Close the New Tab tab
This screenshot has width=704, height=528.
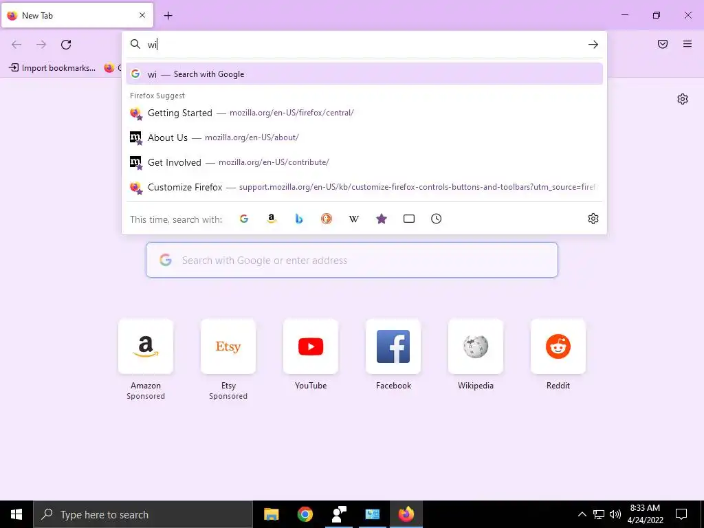(142, 15)
